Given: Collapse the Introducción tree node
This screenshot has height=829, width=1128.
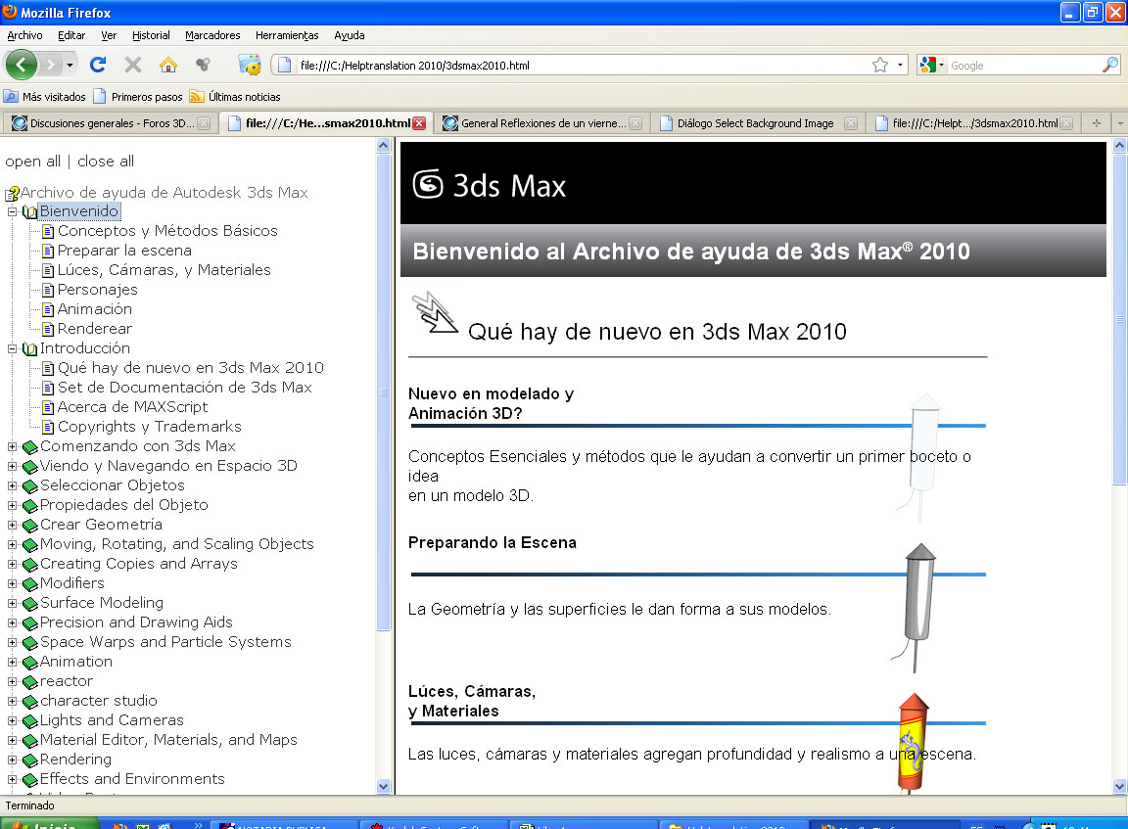Looking at the screenshot, I should 12,348.
